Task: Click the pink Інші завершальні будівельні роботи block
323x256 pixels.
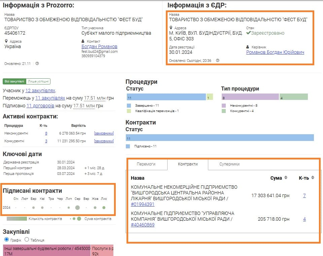Action: click(47, 250)
